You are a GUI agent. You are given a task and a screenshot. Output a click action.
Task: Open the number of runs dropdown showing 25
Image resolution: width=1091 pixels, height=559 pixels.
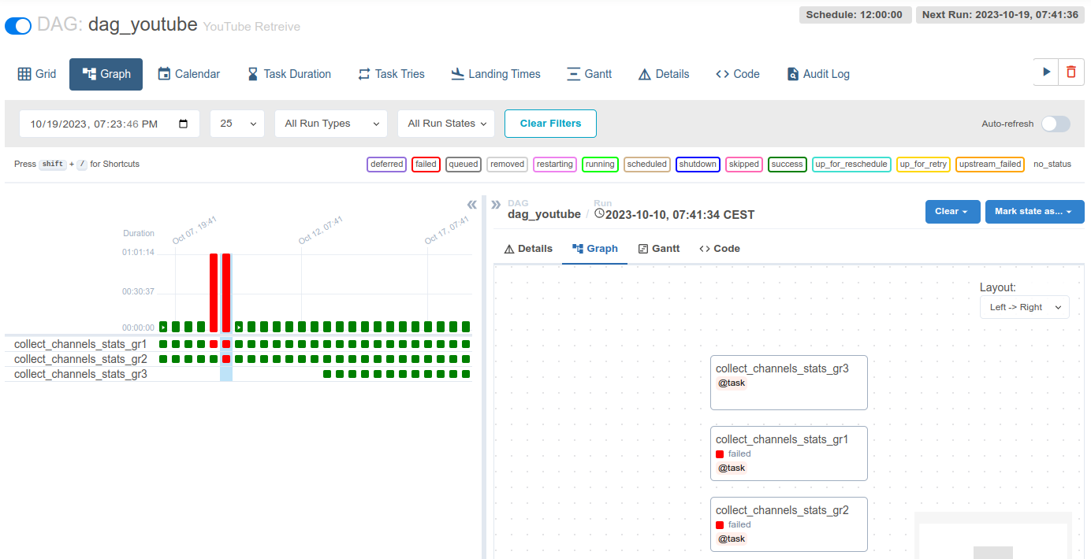237,124
